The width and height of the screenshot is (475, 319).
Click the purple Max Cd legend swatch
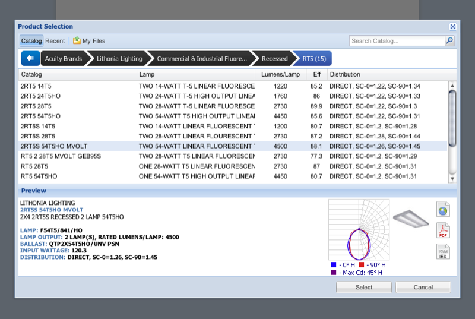tap(334, 272)
